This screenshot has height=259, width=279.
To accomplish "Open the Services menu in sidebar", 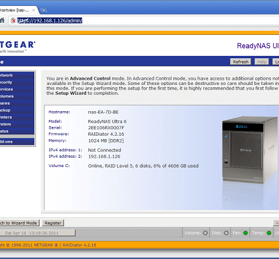I will click(17, 89).
